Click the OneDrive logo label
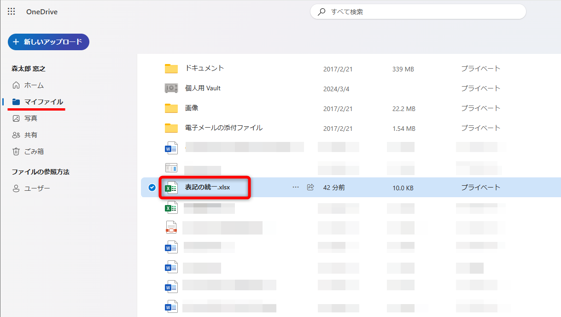561x317 pixels. point(42,12)
